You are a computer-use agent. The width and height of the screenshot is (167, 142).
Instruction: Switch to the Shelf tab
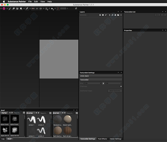(x=9, y=139)
